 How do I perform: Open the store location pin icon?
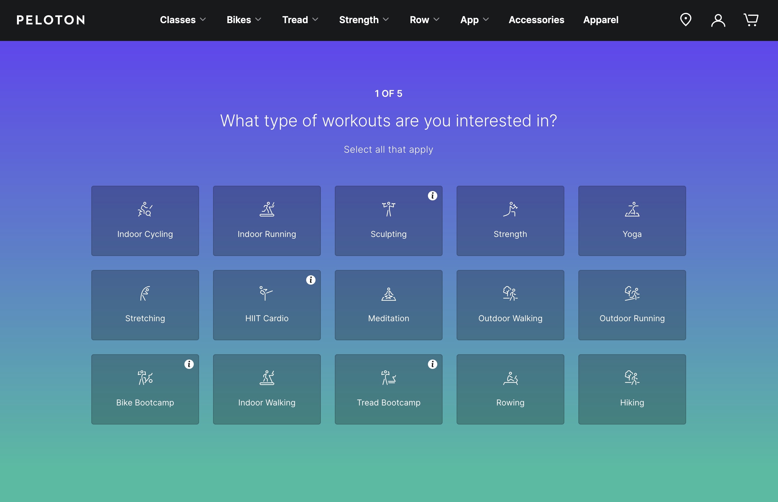[x=686, y=20]
